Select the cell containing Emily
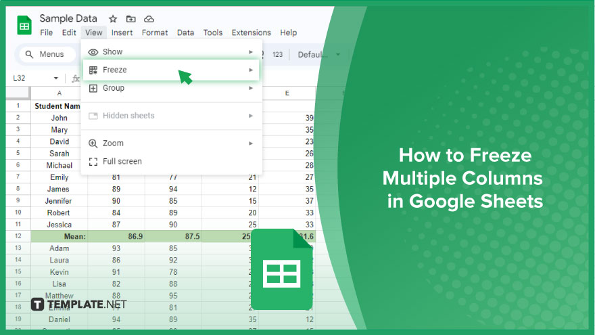 (59, 177)
